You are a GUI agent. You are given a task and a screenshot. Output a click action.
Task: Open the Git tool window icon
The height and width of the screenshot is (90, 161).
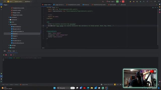[1, 81]
